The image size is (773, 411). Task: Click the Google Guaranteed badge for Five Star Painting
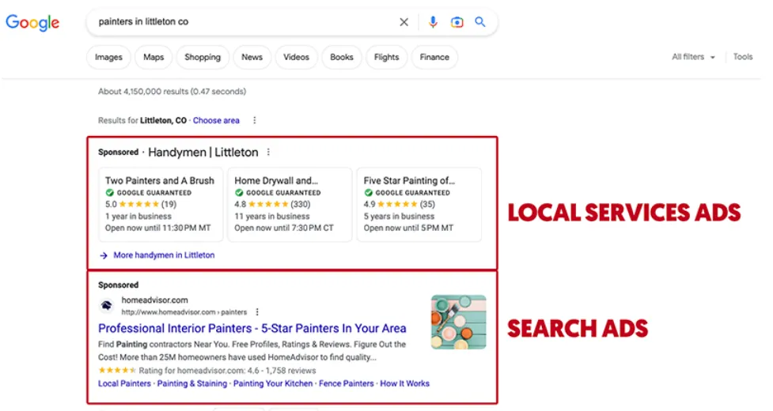coord(407,192)
